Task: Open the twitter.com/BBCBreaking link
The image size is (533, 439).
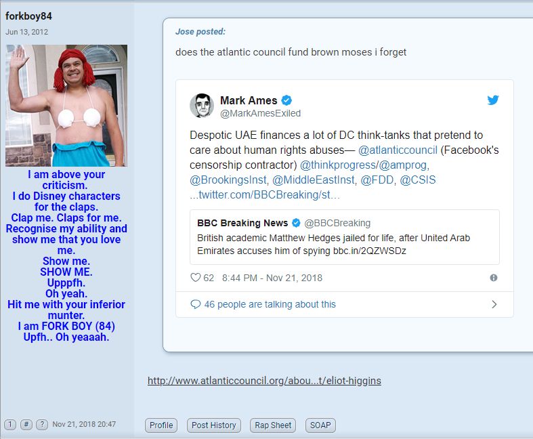Action: (x=264, y=195)
